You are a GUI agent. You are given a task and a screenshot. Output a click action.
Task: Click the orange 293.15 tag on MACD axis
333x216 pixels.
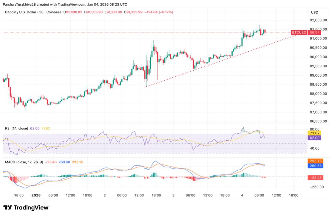(315, 161)
